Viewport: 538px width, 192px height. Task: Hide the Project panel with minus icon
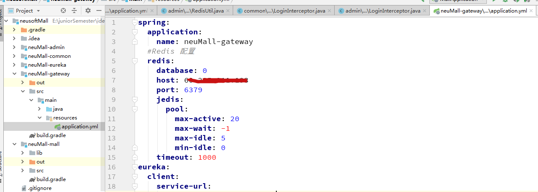coord(99,10)
